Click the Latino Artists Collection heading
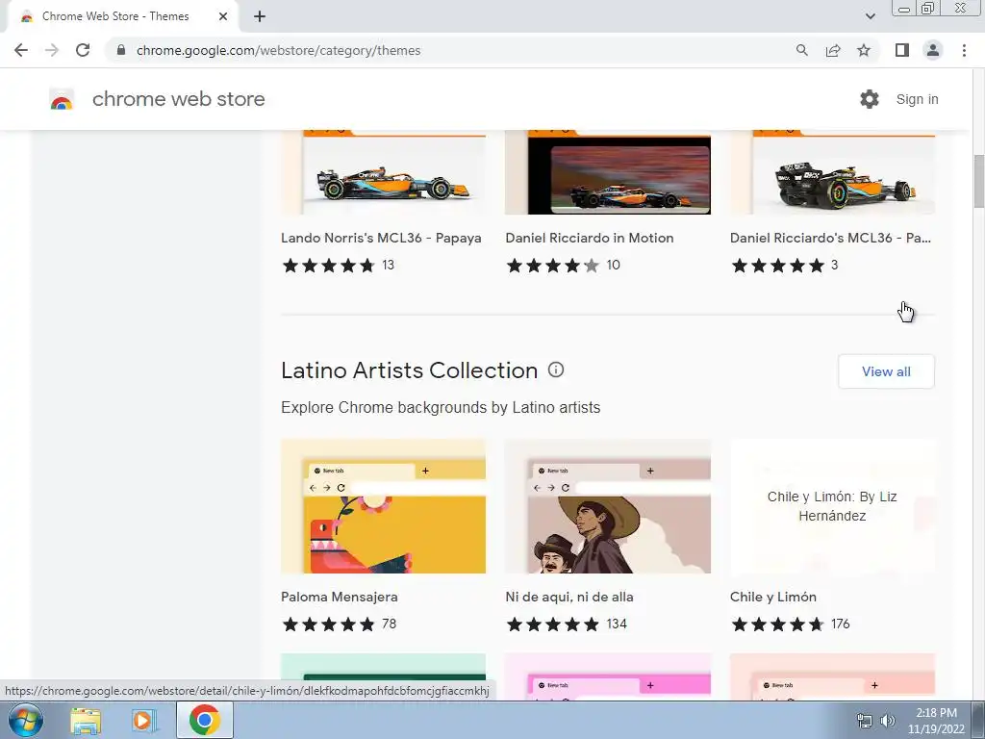Image resolution: width=985 pixels, height=739 pixels. pyautogui.click(x=409, y=370)
